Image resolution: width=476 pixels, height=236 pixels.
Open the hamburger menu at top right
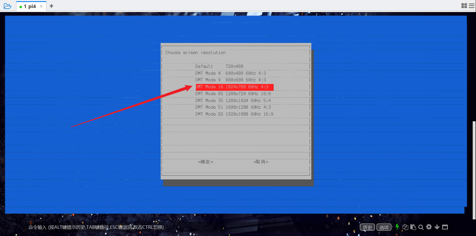(x=472, y=6)
